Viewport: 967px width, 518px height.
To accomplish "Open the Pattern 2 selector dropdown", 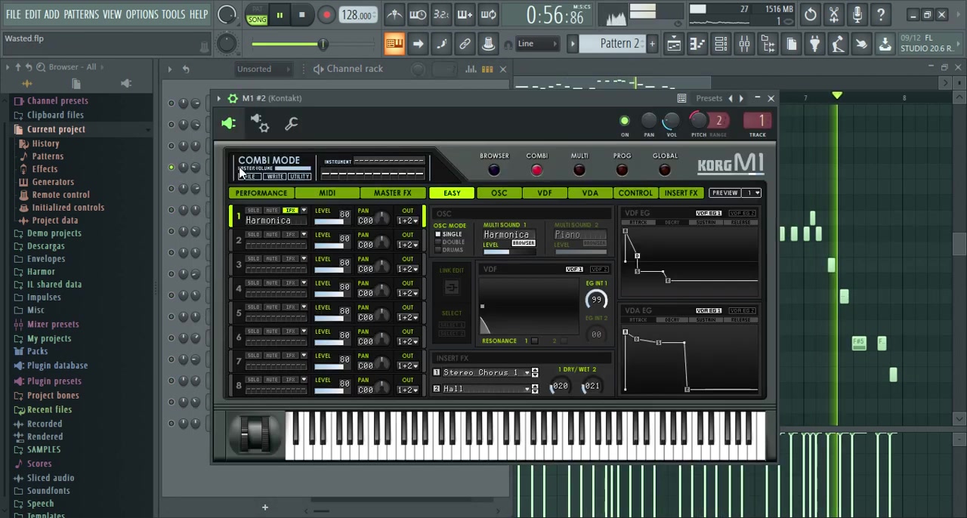I will (619, 44).
